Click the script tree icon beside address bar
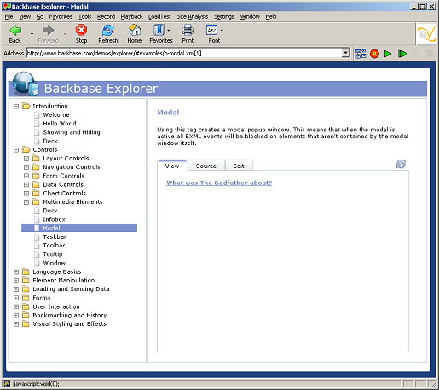Image resolution: width=439 pixels, height=390 pixels. coord(361,54)
